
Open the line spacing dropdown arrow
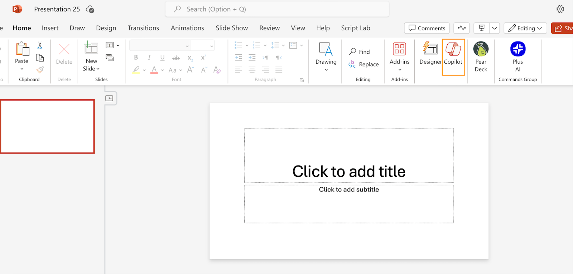(x=283, y=45)
